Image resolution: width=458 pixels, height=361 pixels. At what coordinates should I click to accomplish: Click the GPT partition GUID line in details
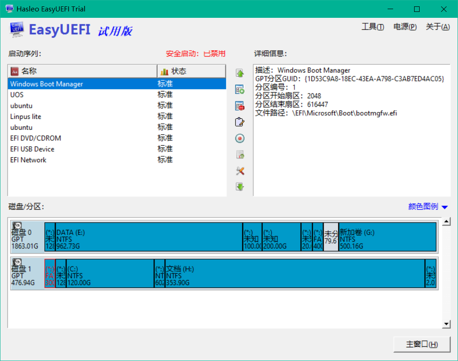coord(350,79)
